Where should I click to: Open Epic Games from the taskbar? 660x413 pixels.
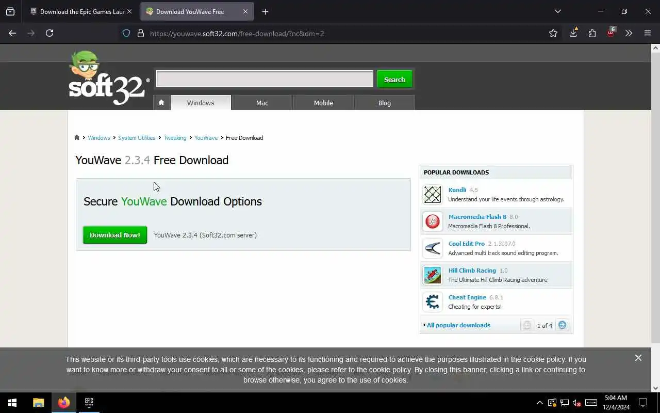(x=89, y=403)
